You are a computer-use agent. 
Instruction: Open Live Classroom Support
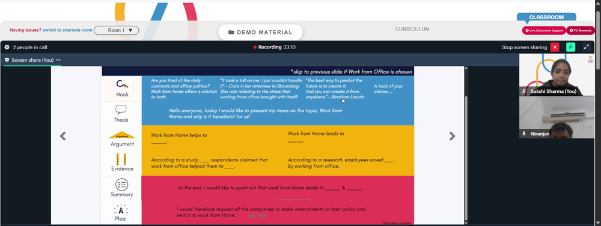pyautogui.click(x=544, y=30)
